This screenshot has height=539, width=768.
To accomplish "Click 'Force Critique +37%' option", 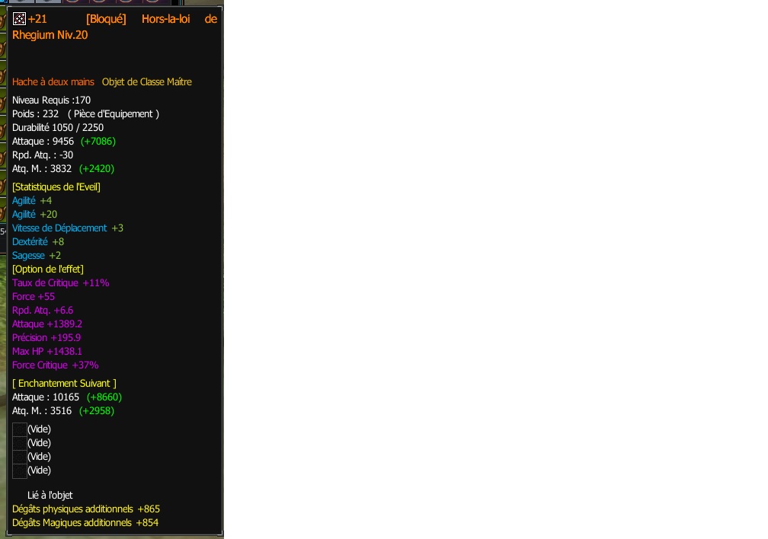I will coord(56,365).
